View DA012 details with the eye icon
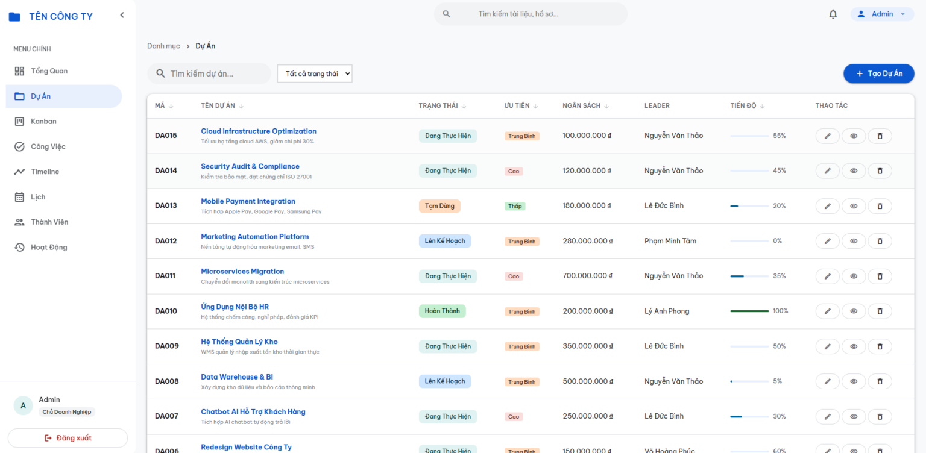926x453 pixels. [x=854, y=242]
